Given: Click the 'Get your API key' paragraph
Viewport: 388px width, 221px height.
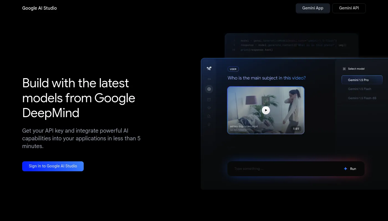Looking at the screenshot, I should (81, 138).
